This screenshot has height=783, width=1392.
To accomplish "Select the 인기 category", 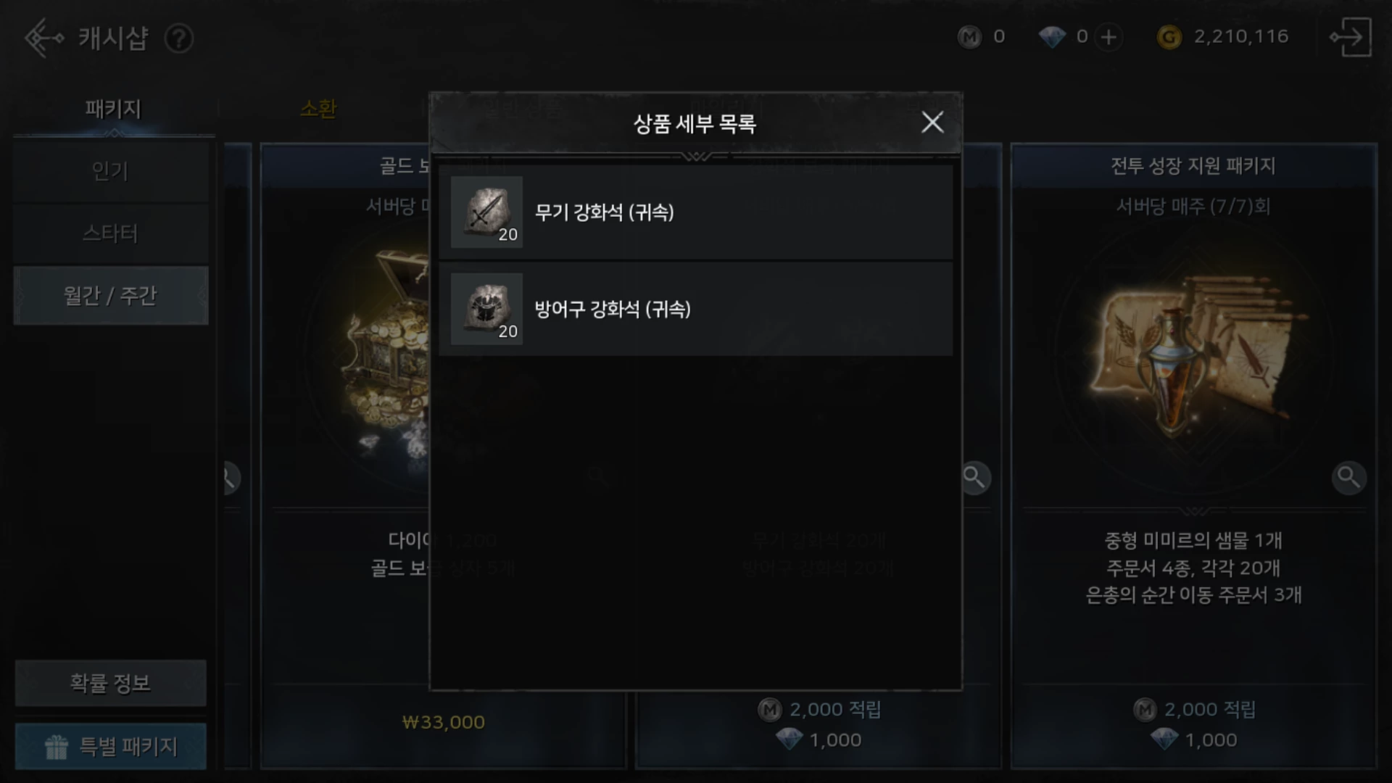I will tap(111, 172).
